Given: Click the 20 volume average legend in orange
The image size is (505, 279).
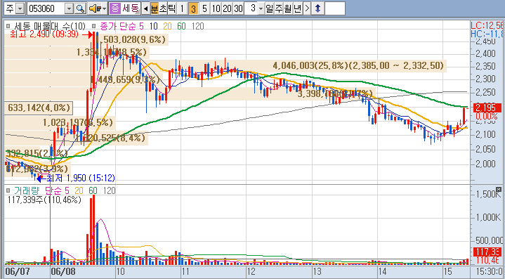Looking at the screenshot, I should (79, 190).
